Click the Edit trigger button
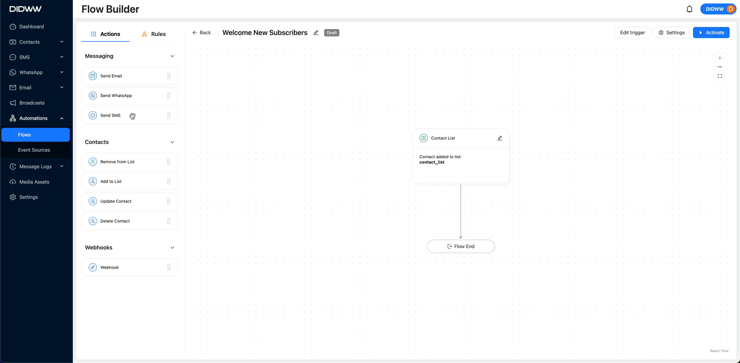Viewport: 740px width, 363px height. pyautogui.click(x=632, y=33)
